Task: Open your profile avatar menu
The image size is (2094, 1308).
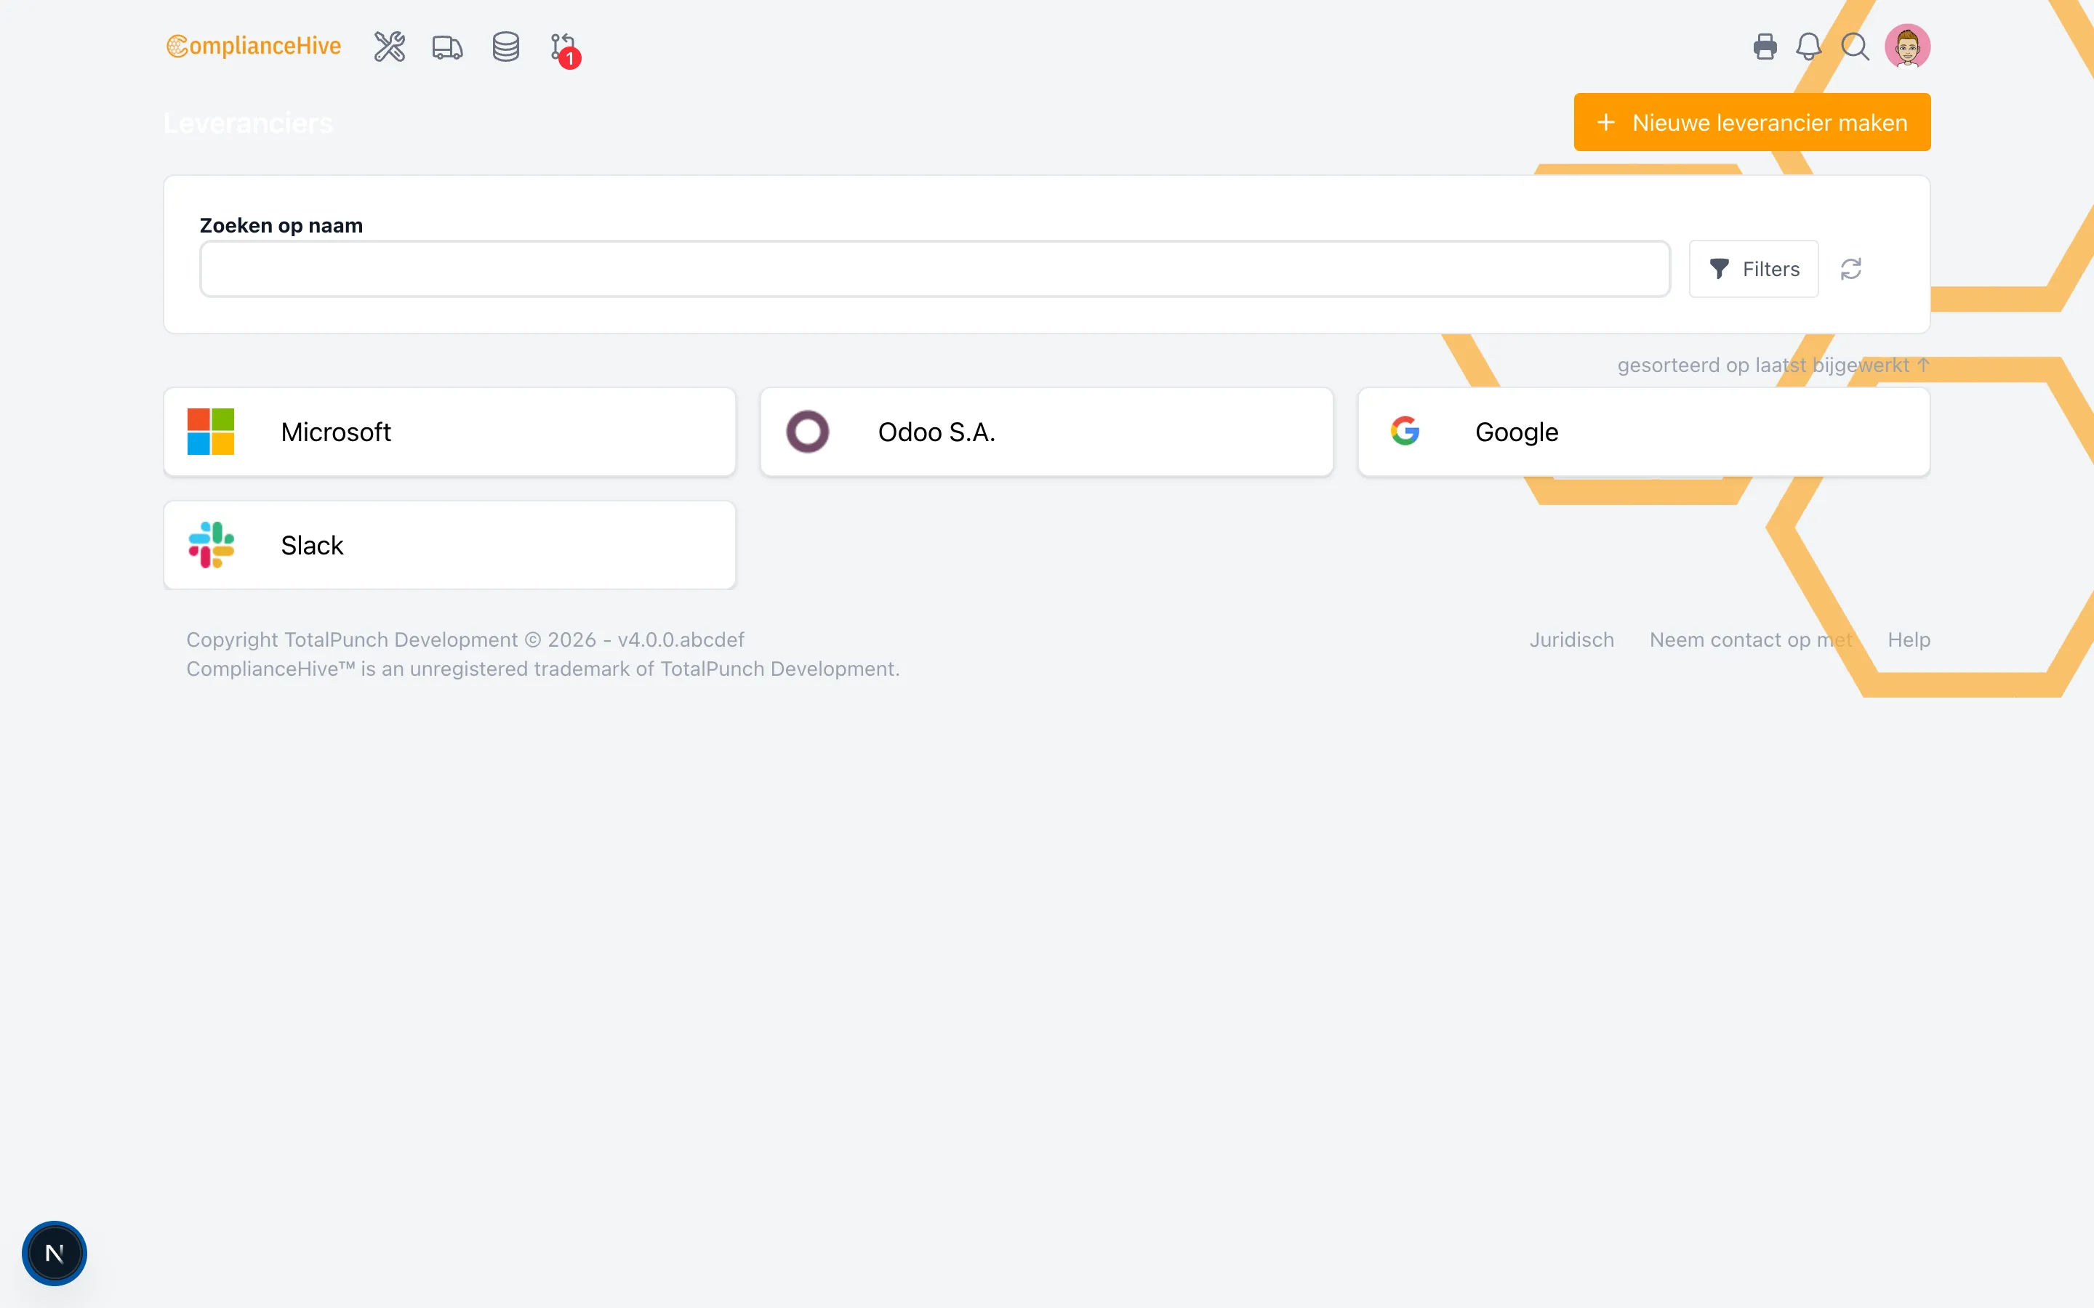Action: pyautogui.click(x=1907, y=46)
